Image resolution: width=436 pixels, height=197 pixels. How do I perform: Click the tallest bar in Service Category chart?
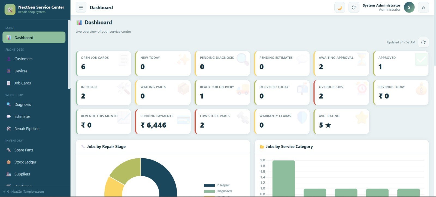coord(284,178)
